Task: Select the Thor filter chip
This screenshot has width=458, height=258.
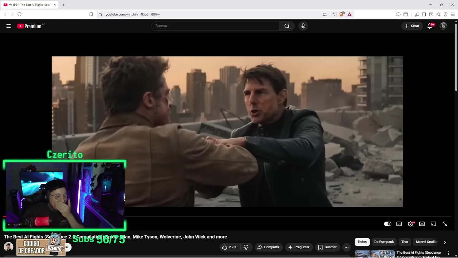Action: pos(405,242)
